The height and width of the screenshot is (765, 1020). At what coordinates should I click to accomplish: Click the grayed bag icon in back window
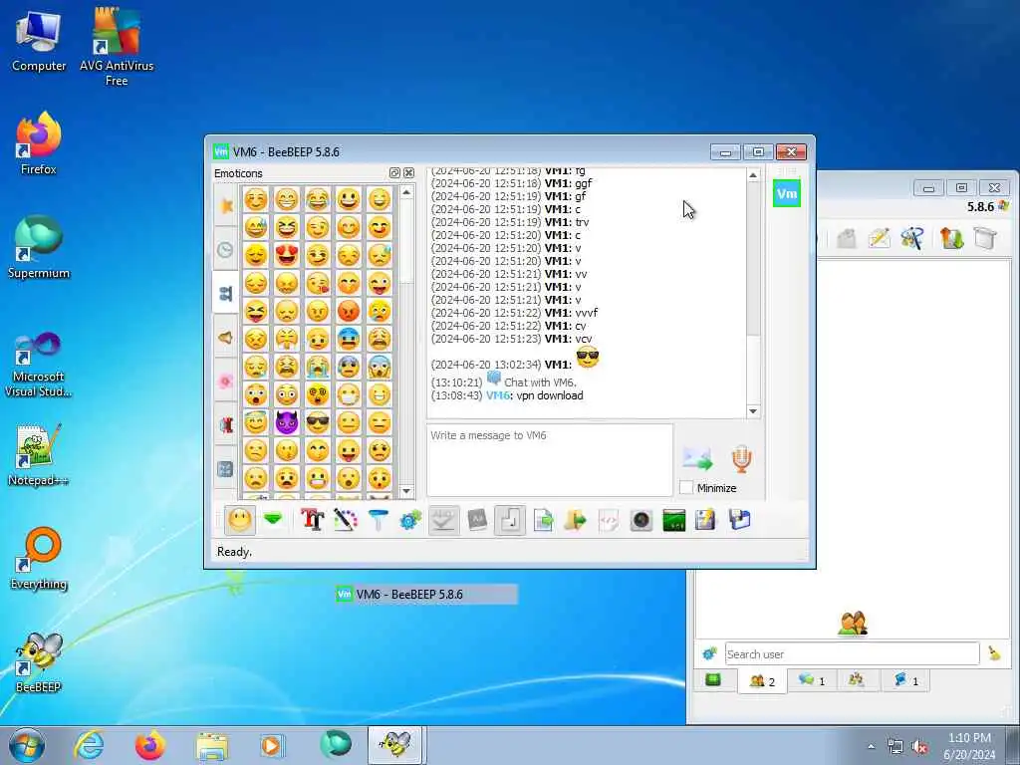pos(847,238)
